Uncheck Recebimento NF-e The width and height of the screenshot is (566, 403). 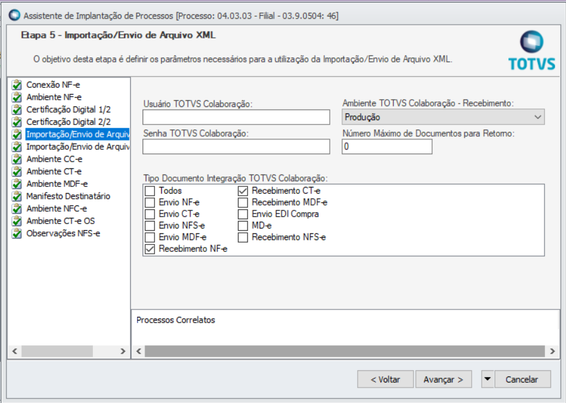click(x=150, y=249)
